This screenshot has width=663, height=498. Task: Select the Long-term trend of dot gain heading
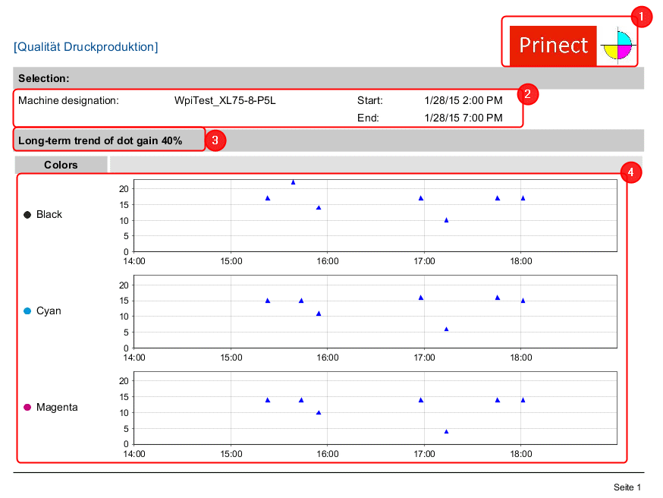coord(100,140)
